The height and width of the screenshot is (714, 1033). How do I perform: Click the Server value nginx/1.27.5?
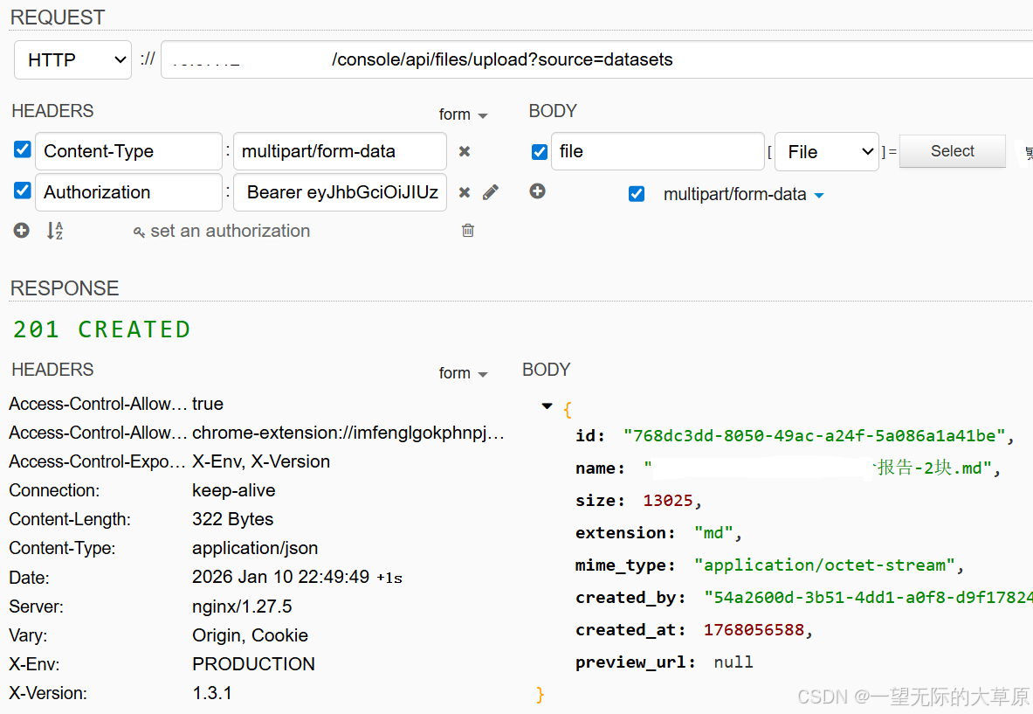point(242,606)
